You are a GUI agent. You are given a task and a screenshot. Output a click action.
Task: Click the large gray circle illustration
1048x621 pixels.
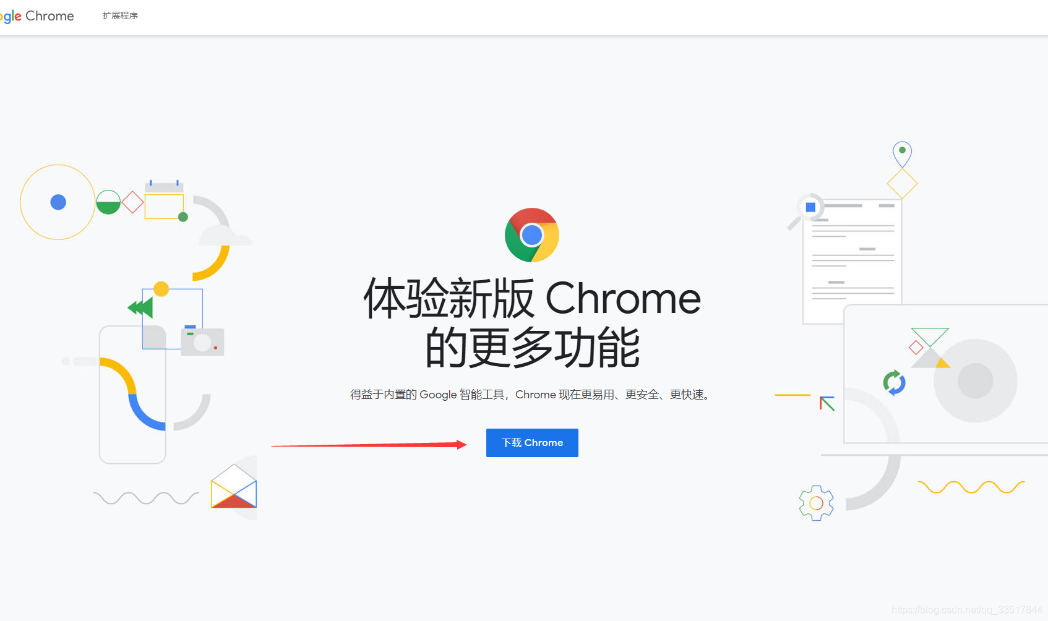click(976, 380)
